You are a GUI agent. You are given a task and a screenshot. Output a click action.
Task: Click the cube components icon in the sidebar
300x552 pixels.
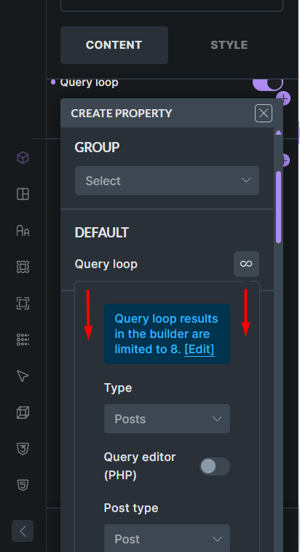click(x=23, y=157)
